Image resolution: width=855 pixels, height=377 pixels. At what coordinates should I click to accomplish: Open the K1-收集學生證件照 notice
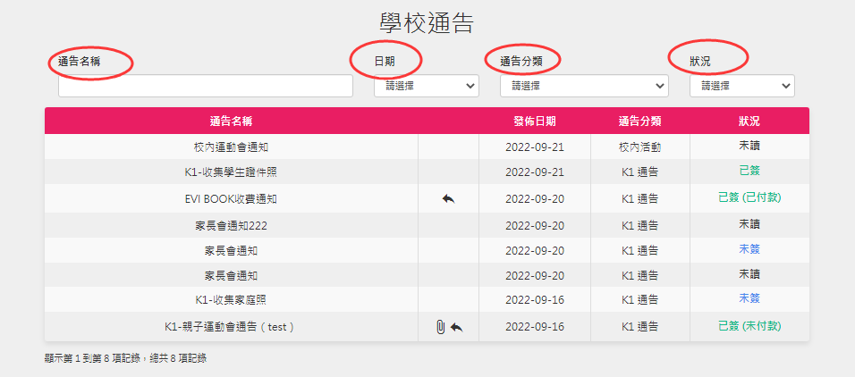click(231, 172)
